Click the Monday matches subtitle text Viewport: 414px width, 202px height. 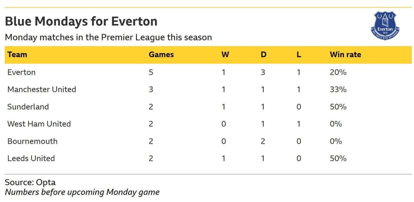(108, 37)
